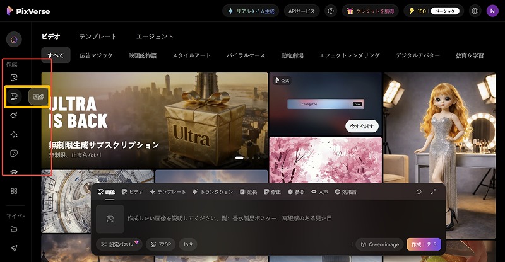The width and height of the screenshot is (505, 262).
Task: Select the スタイルアート category
Action: point(192,55)
